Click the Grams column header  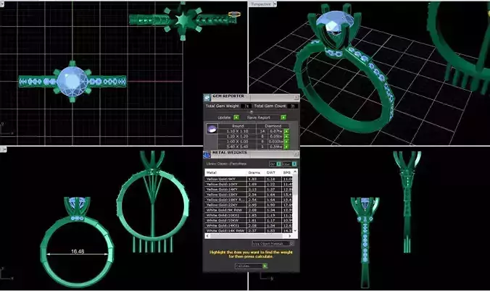click(256, 172)
